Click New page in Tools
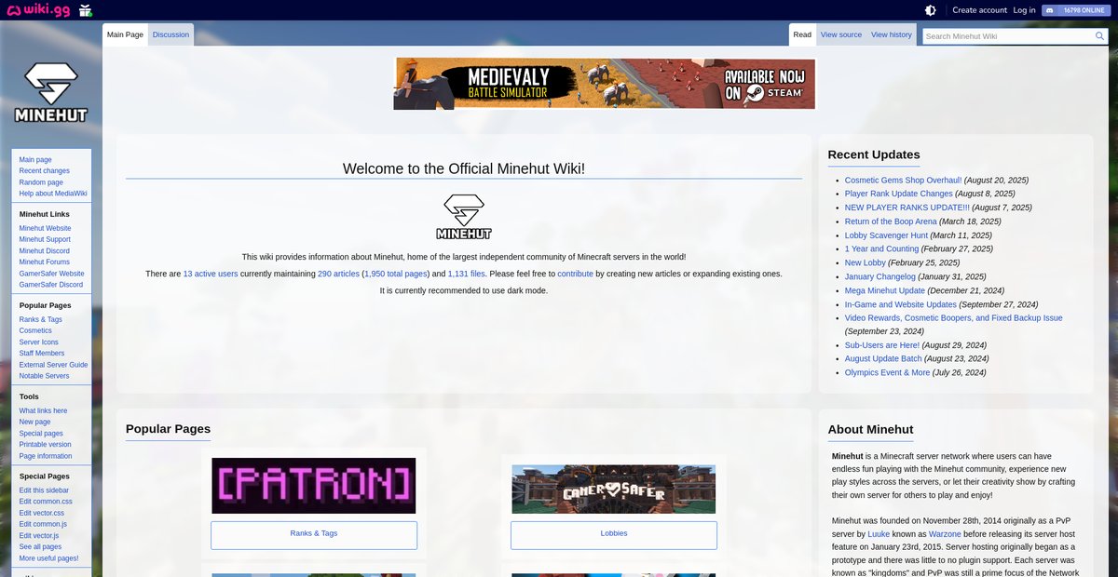 coord(35,422)
